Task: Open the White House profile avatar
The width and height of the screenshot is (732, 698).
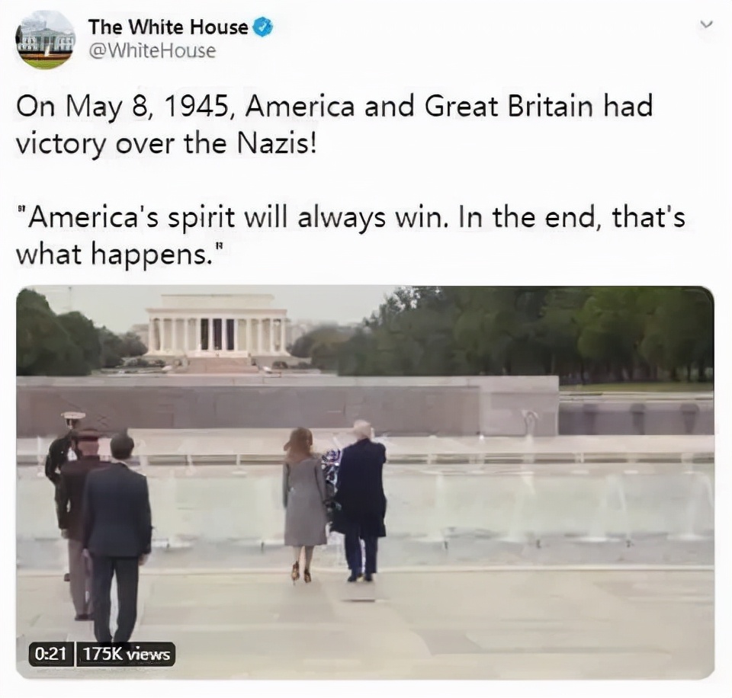Action: click(x=45, y=39)
